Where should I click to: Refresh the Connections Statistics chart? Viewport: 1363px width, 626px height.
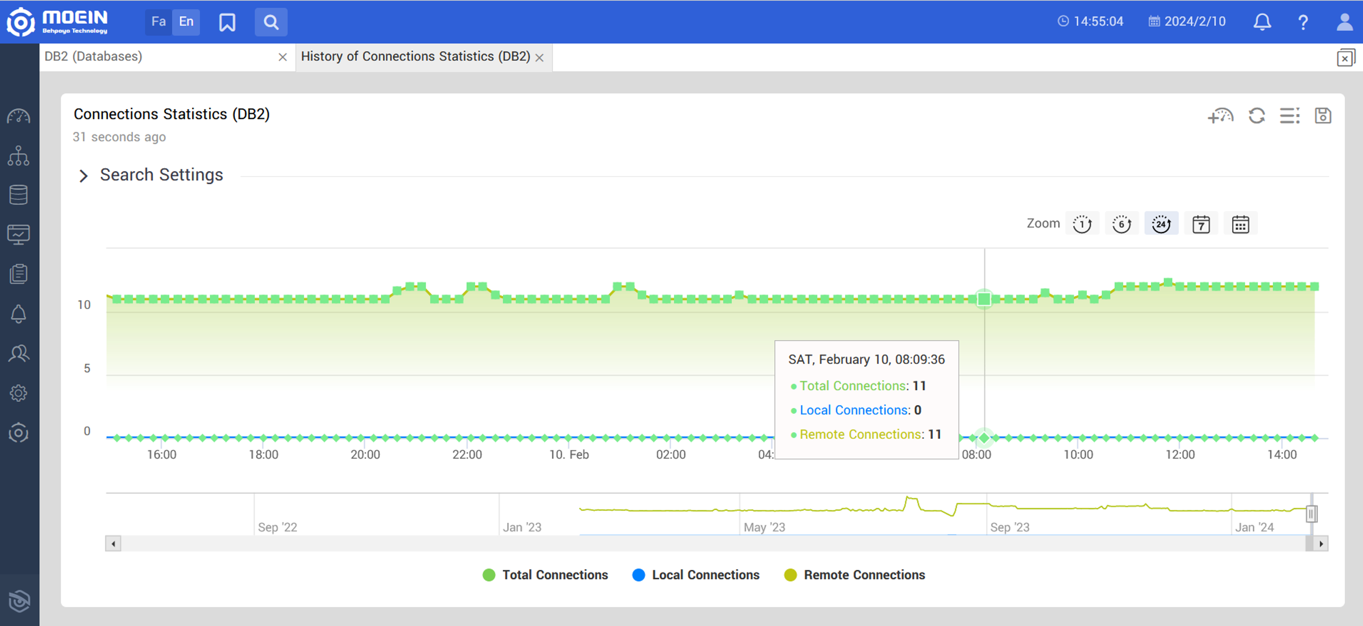pyautogui.click(x=1257, y=115)
